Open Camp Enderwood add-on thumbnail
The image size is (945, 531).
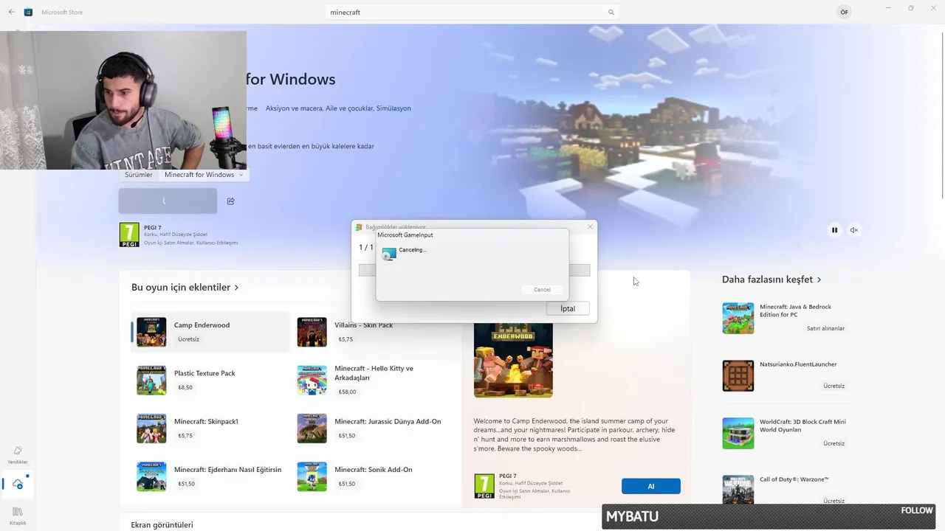(x=151, y=332)
